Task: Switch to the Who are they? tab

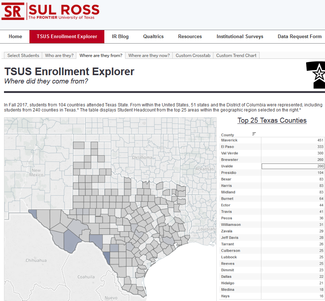Action: click(x=59, y=56)
